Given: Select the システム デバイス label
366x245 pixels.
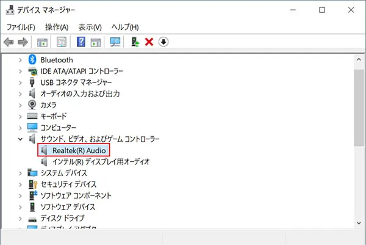Looking at the screenshot, I should pyautogui.click(x=63, y=173).
